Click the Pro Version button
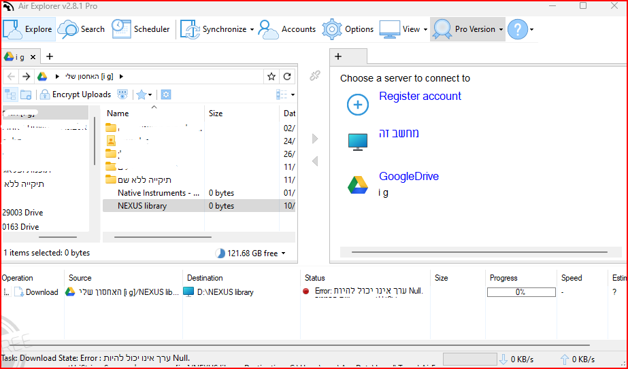This screenshot has height=369, width=628. pos(465,29)
